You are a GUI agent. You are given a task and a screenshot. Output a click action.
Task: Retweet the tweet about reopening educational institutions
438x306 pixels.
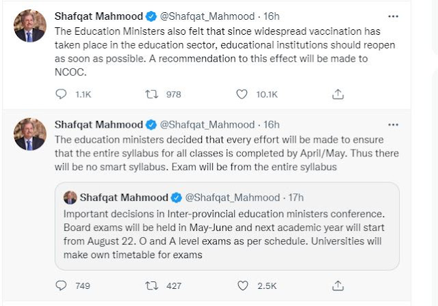click(x=153, y=95)
